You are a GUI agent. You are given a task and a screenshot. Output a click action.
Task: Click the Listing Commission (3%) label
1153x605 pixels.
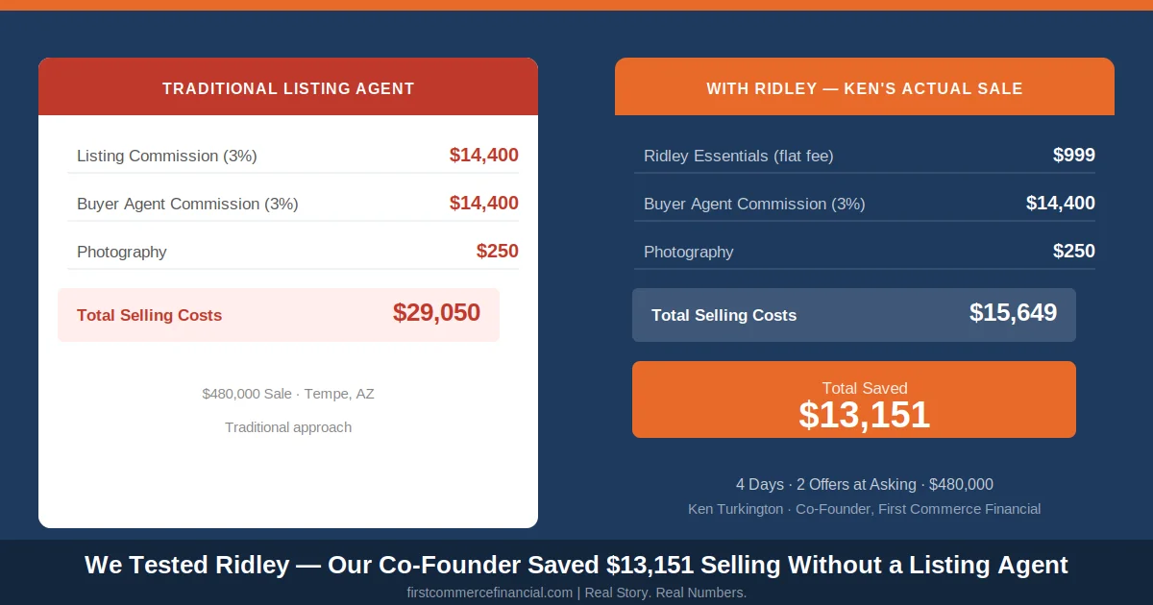click(x=167, y=156)
